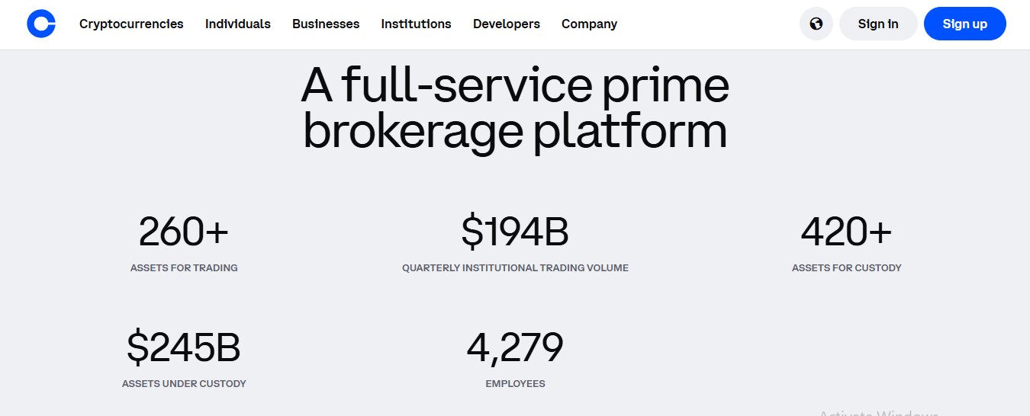Viewport: 1030px width, 416px height.
Task: Click the 420+ statistic
Action: pyautogui.click(x=846, y=232)
